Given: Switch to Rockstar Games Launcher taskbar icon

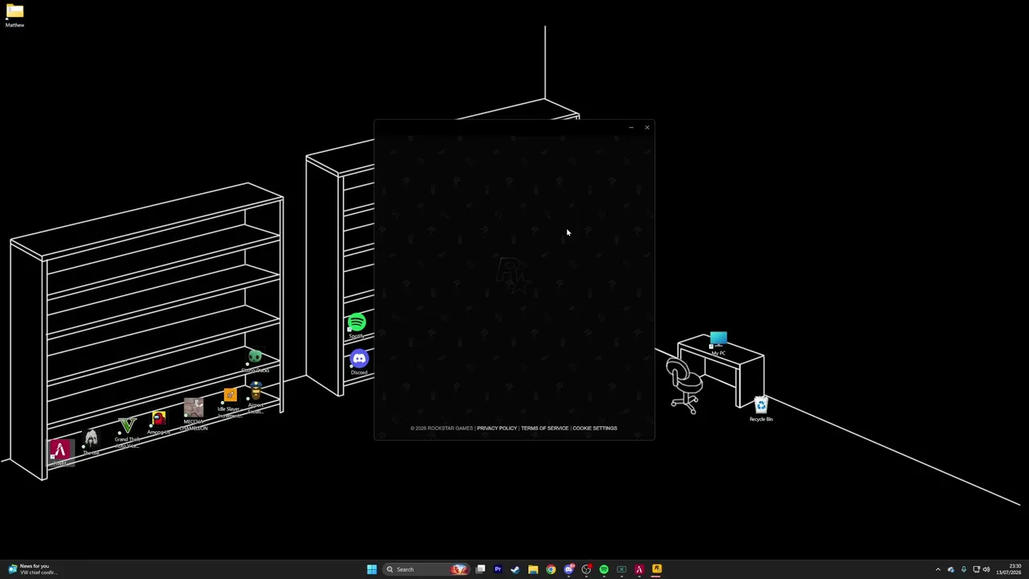Looking at the screenshot, I should 657,569.
